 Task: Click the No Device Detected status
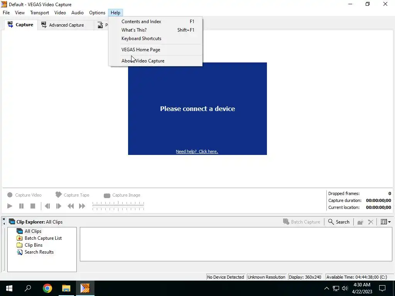point(225,277)
